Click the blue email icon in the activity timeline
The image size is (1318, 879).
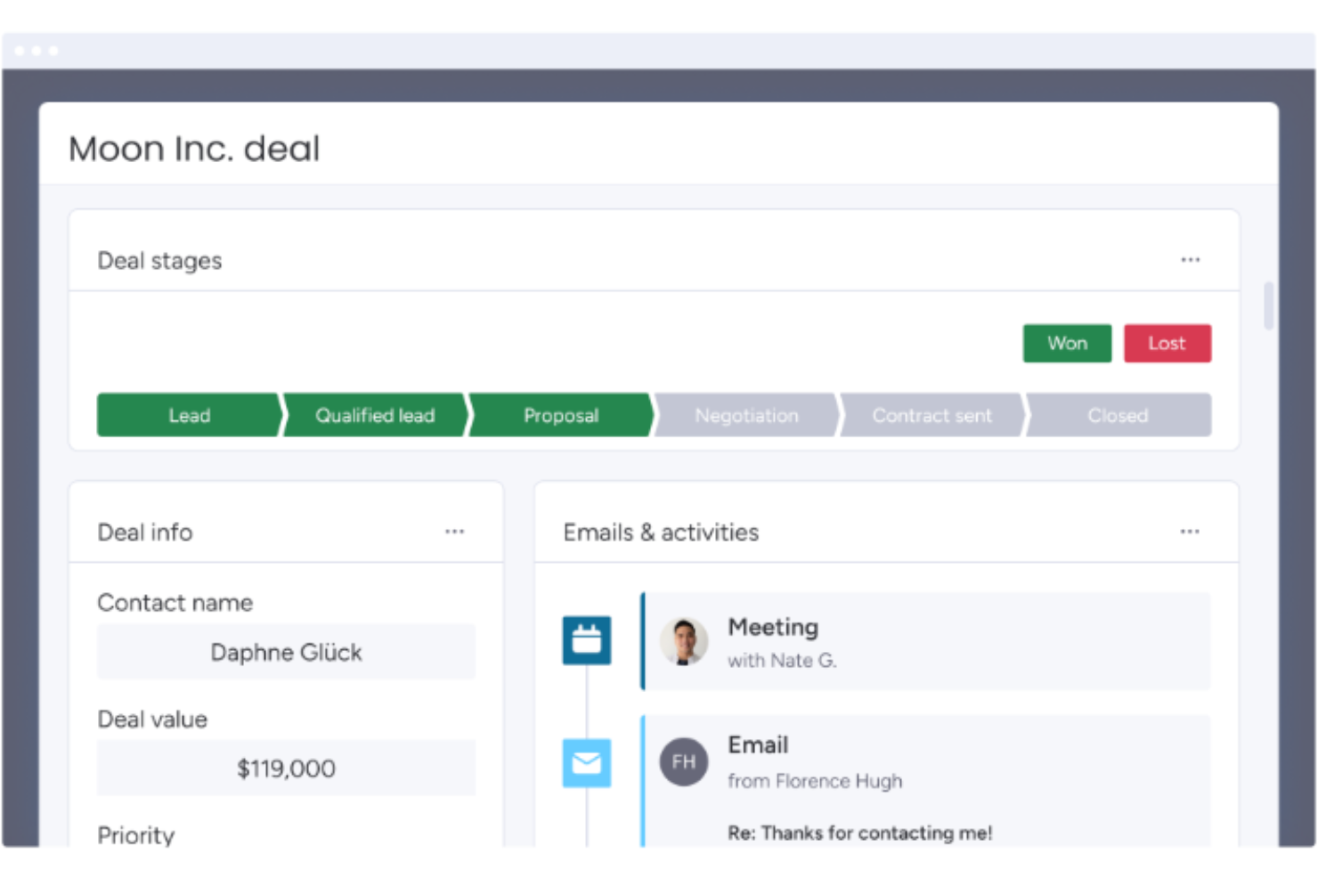(x=586, y=762)
